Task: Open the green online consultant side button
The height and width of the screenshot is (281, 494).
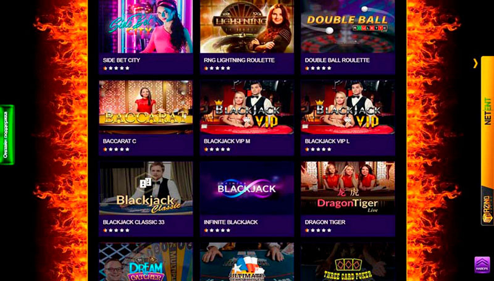Action: pos(7,135)
